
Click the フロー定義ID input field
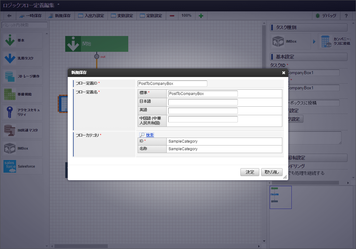[x=172, y=83]
